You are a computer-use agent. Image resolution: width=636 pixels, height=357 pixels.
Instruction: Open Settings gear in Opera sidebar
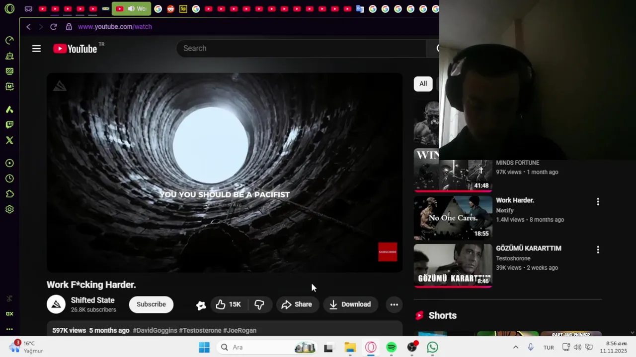(x=9, y=209)
